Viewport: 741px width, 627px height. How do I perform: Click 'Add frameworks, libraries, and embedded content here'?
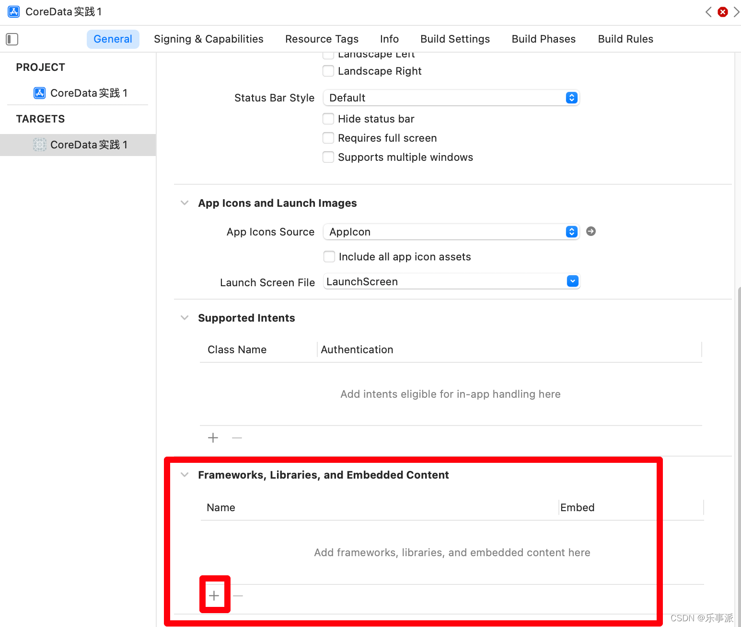coord(452,553)
